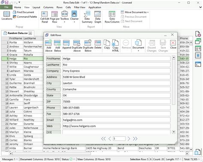The width and height of the screenshot is (203, 162).
Task: Open the Cleaner dropdown
Action: [x=74, y=17]
